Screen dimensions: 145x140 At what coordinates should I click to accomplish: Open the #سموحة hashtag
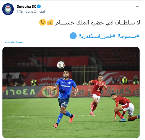[128, 36]
